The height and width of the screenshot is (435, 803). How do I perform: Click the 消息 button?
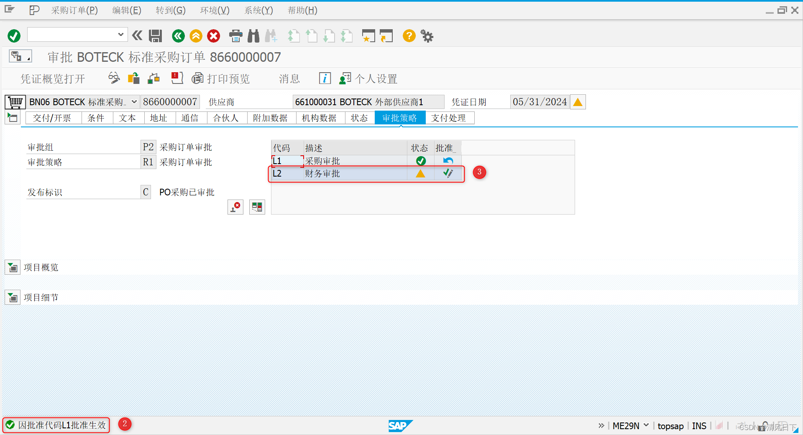click(x=289, y=78)
